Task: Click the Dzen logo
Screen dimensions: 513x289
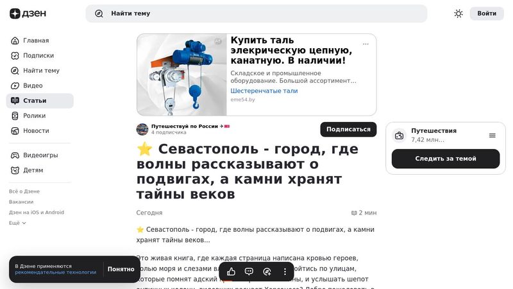Action: click(x=28, y=13)
